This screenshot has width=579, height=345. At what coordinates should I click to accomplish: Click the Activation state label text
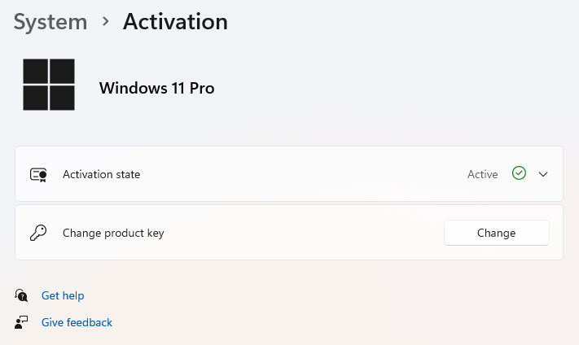click(x=101, y=174)
